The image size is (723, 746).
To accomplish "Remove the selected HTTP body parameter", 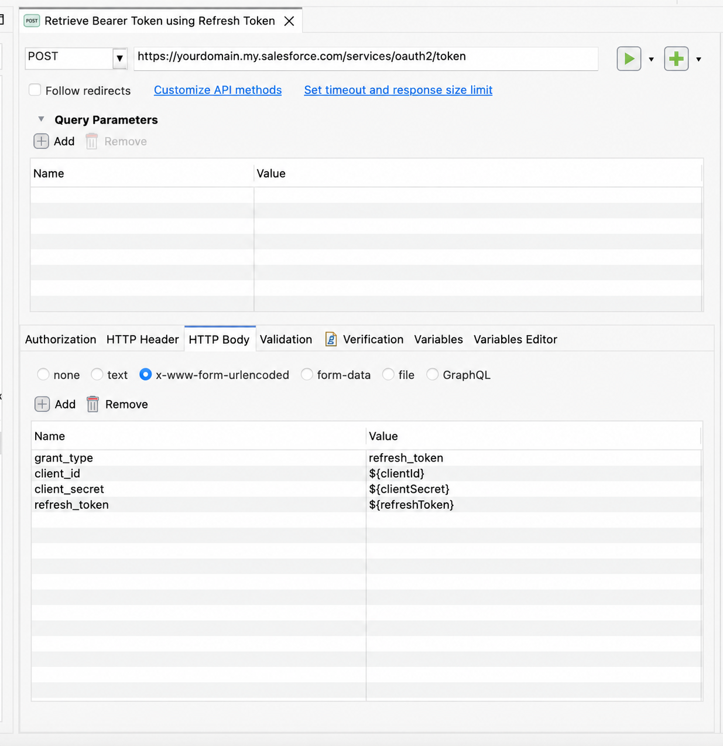I will coord(117,404).
